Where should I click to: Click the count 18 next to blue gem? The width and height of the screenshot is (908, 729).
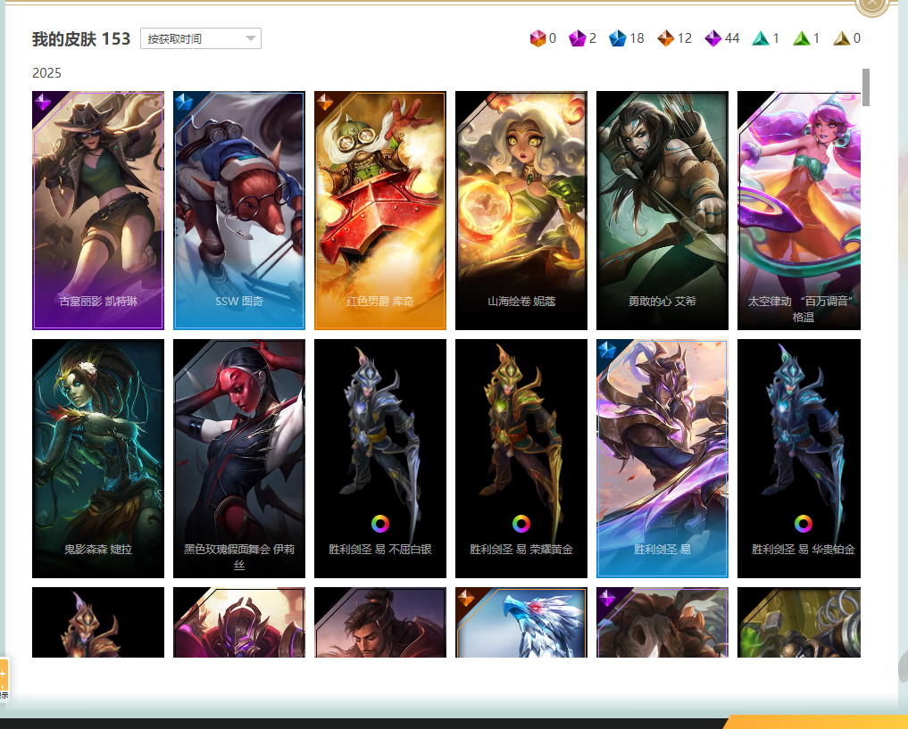click(637, 38)
